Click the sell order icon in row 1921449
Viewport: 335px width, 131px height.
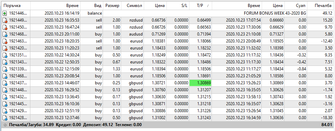click(5, 21)
